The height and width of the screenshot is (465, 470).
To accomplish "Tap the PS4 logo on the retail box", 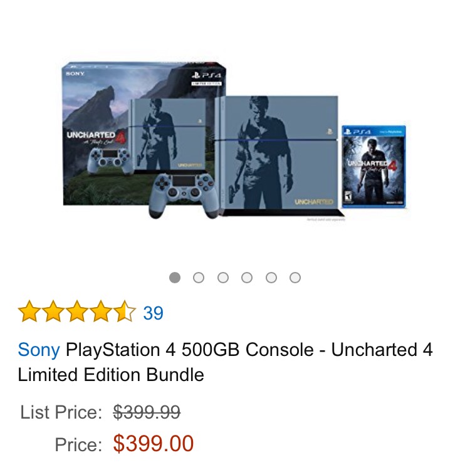I will pyautogui.click(x=207, y=76).
